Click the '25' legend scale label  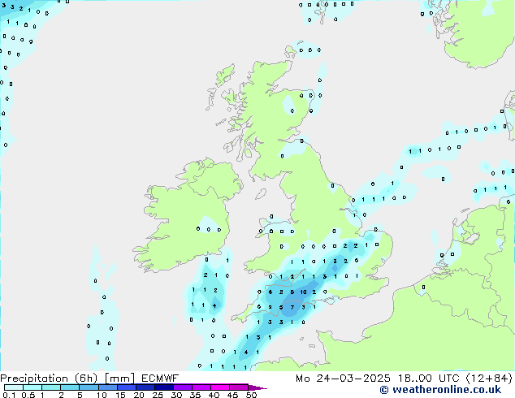158,395
